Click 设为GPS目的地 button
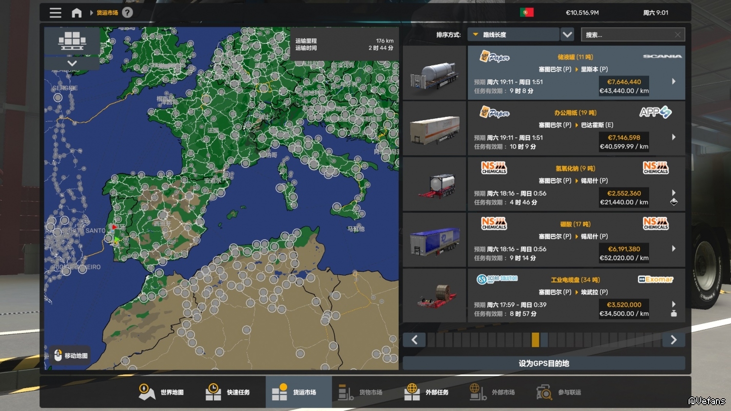The height and width of the screenshot is (411, 731). click(x=543, y=363)
